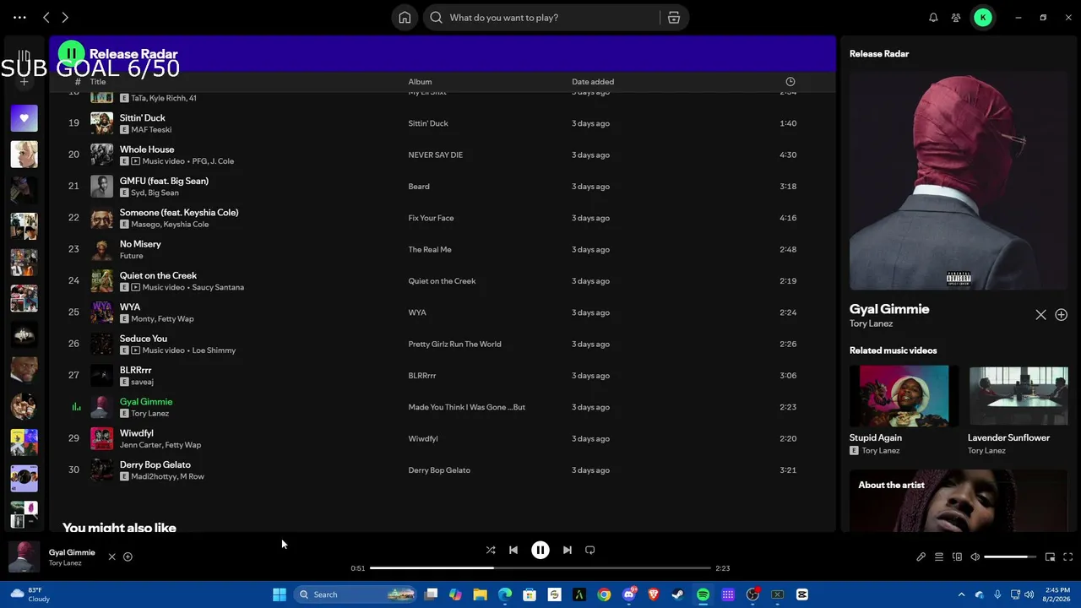
Task: Show hidden system tray icons
Action: pyautogui.click(x=961, y=594)
